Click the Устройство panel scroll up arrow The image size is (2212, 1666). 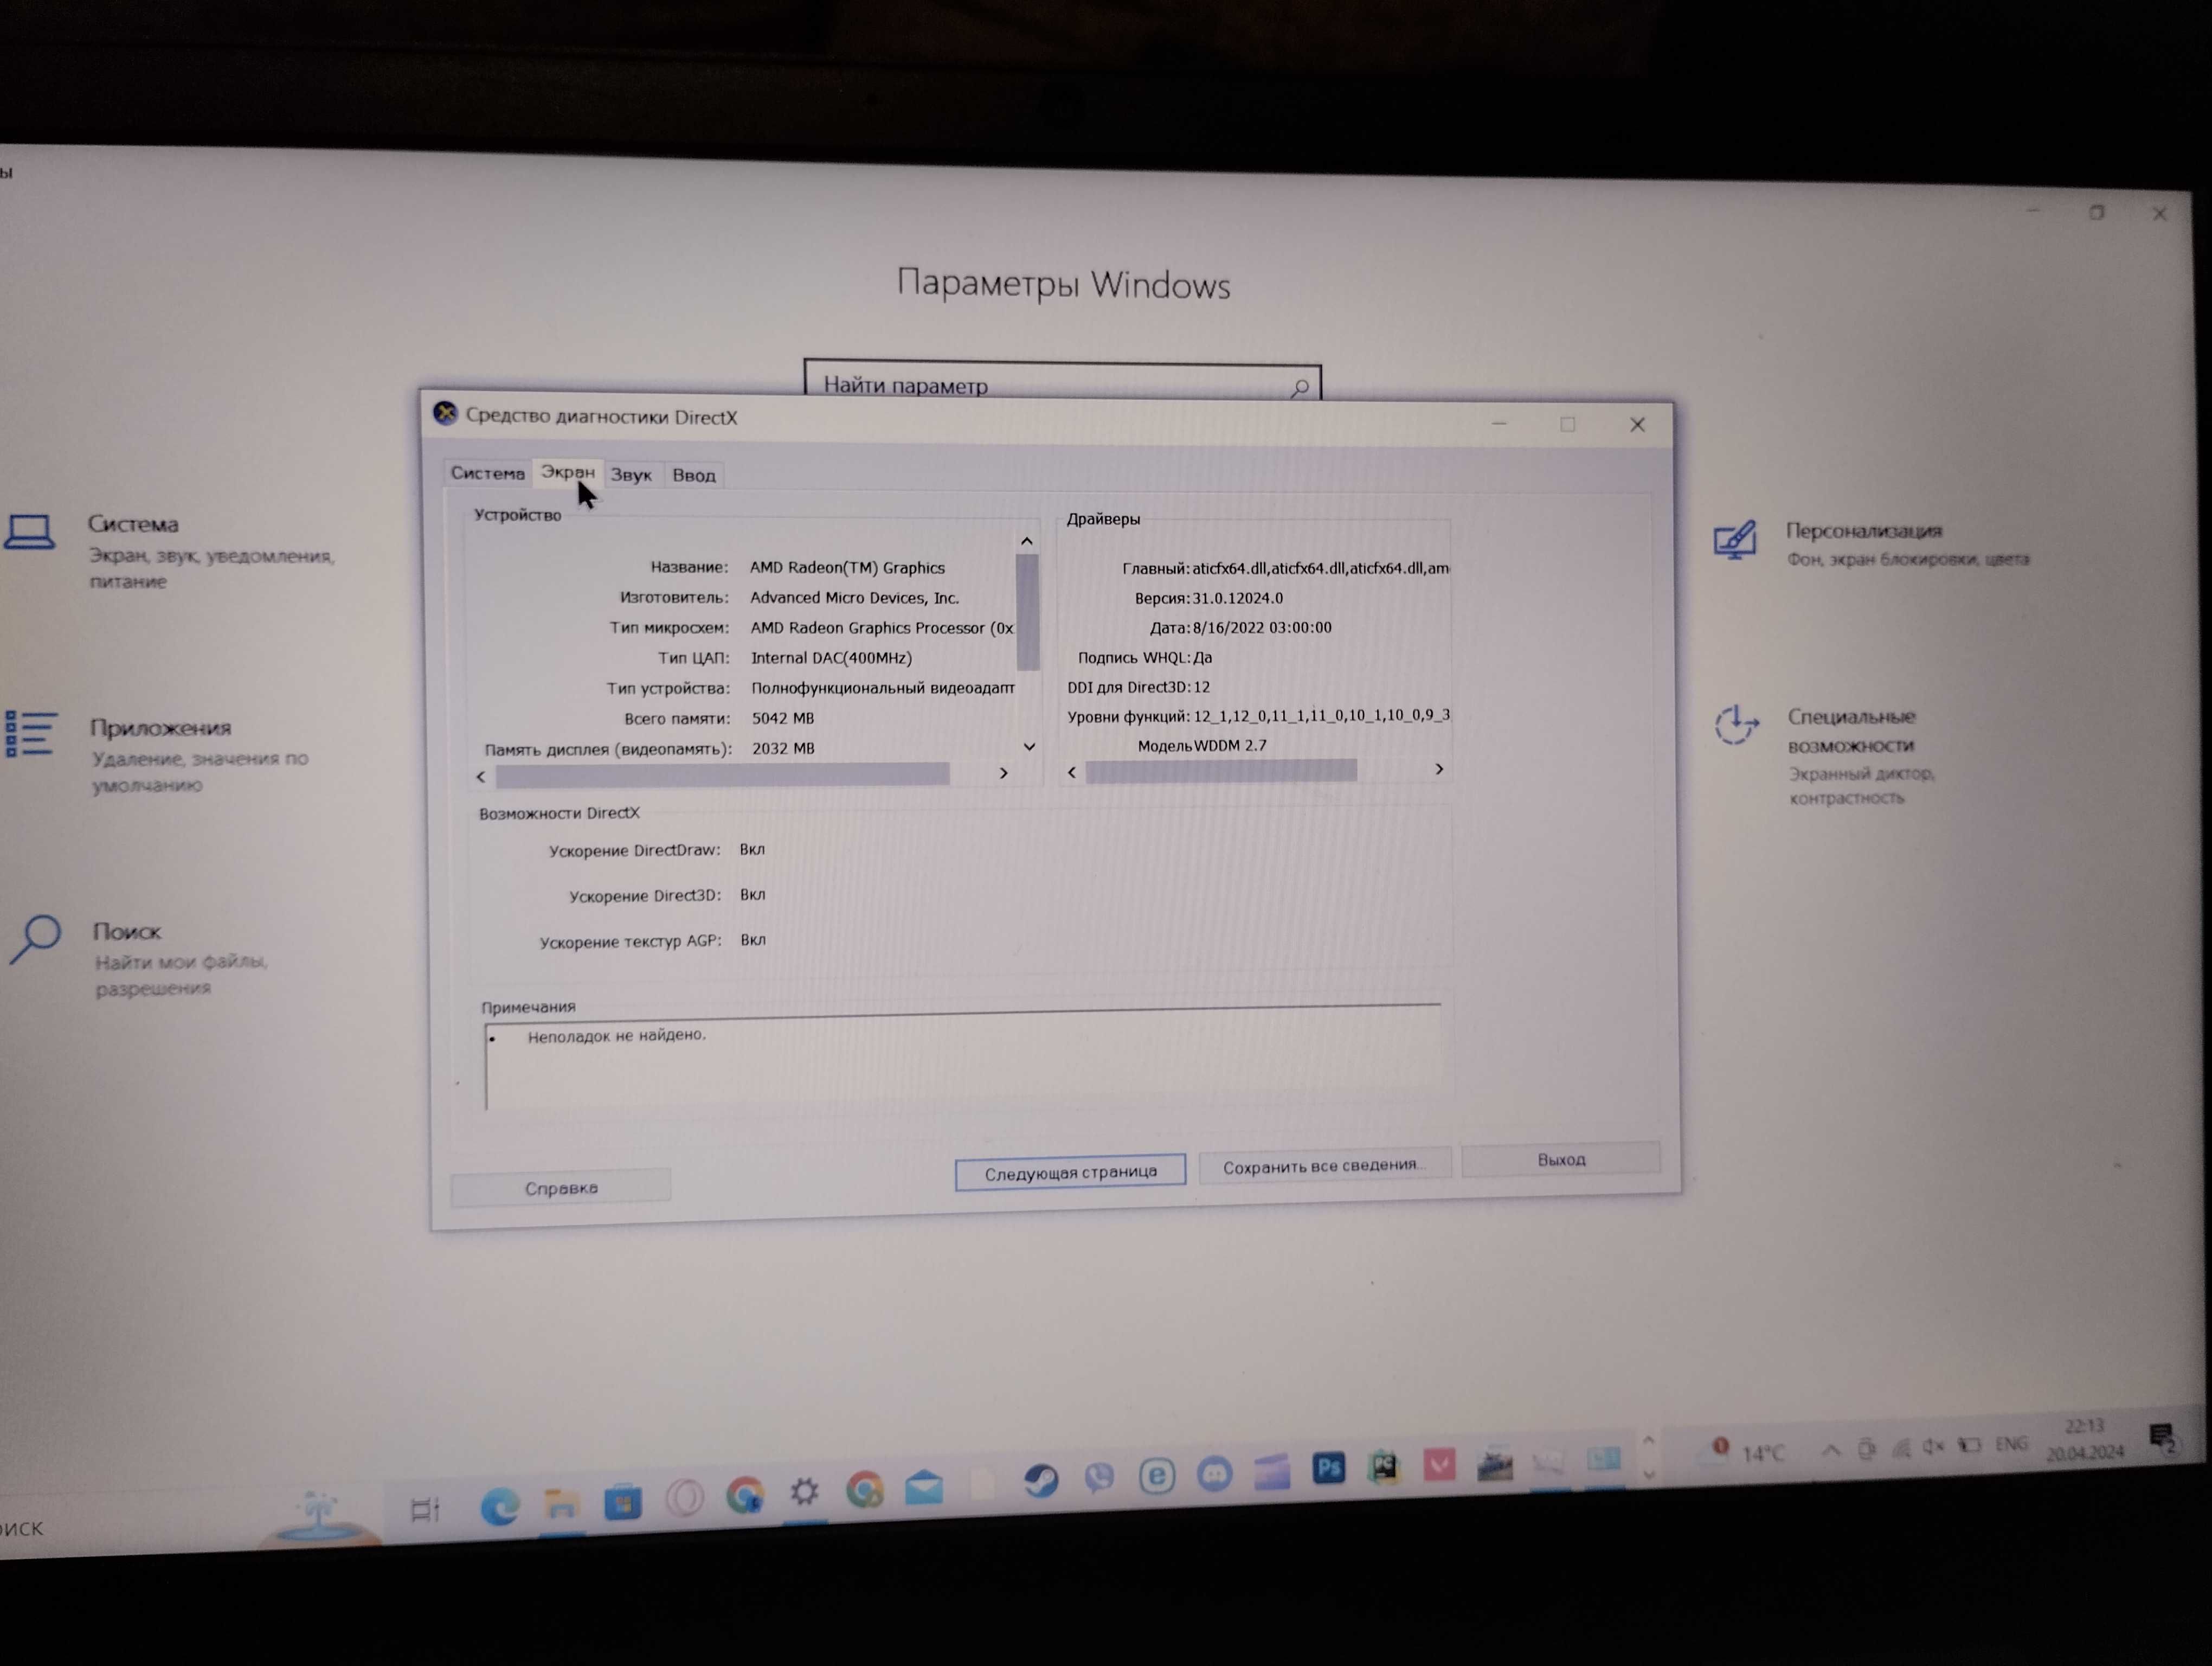[x=1027, y=541]
